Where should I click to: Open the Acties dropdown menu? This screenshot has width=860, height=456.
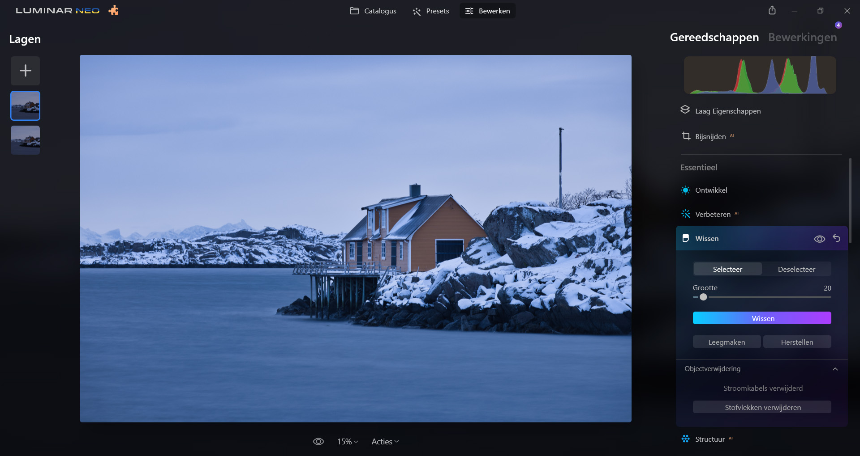385,441
